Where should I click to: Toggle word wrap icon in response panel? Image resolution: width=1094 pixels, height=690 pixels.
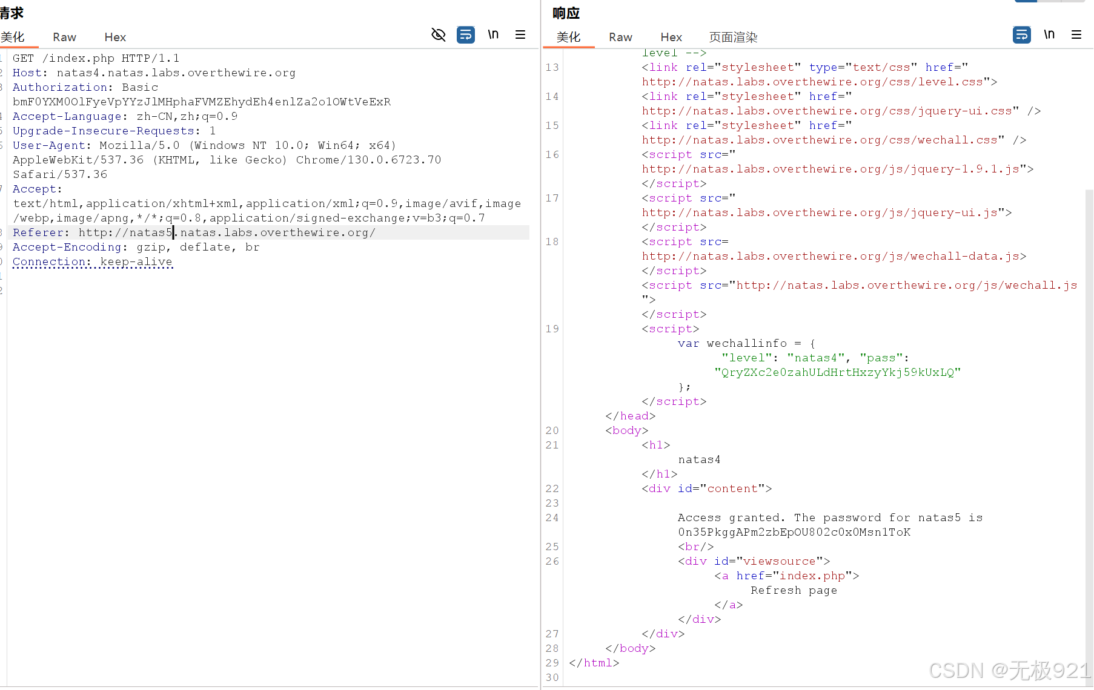[1022, 35]
